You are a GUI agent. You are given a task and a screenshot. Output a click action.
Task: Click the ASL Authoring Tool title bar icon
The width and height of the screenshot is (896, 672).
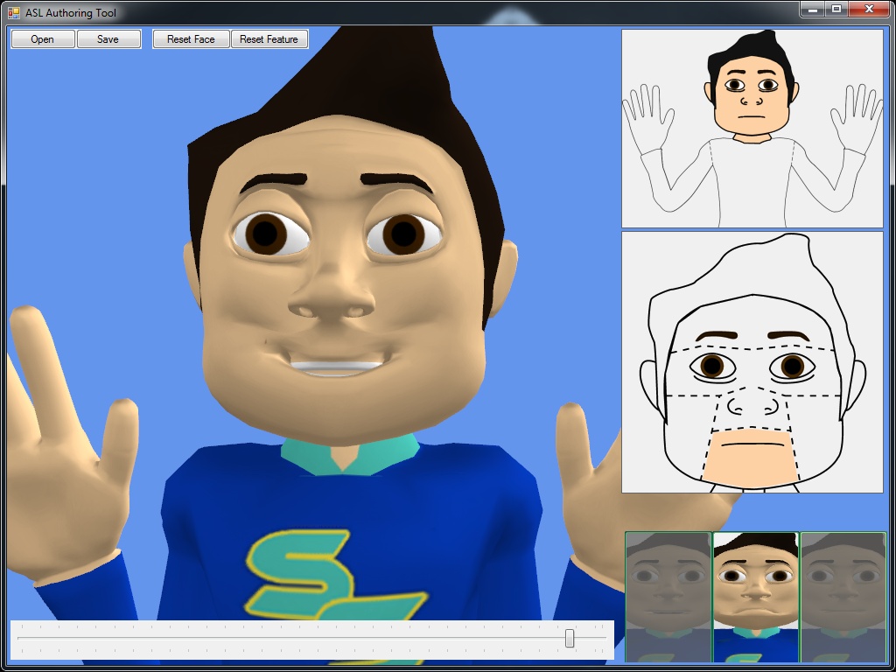(x=14, y=13)
